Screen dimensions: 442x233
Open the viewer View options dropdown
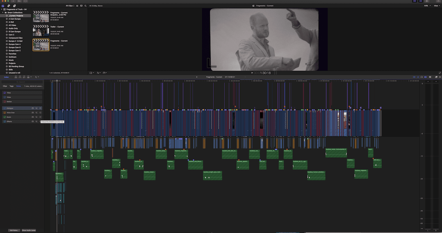click(437, 6)
